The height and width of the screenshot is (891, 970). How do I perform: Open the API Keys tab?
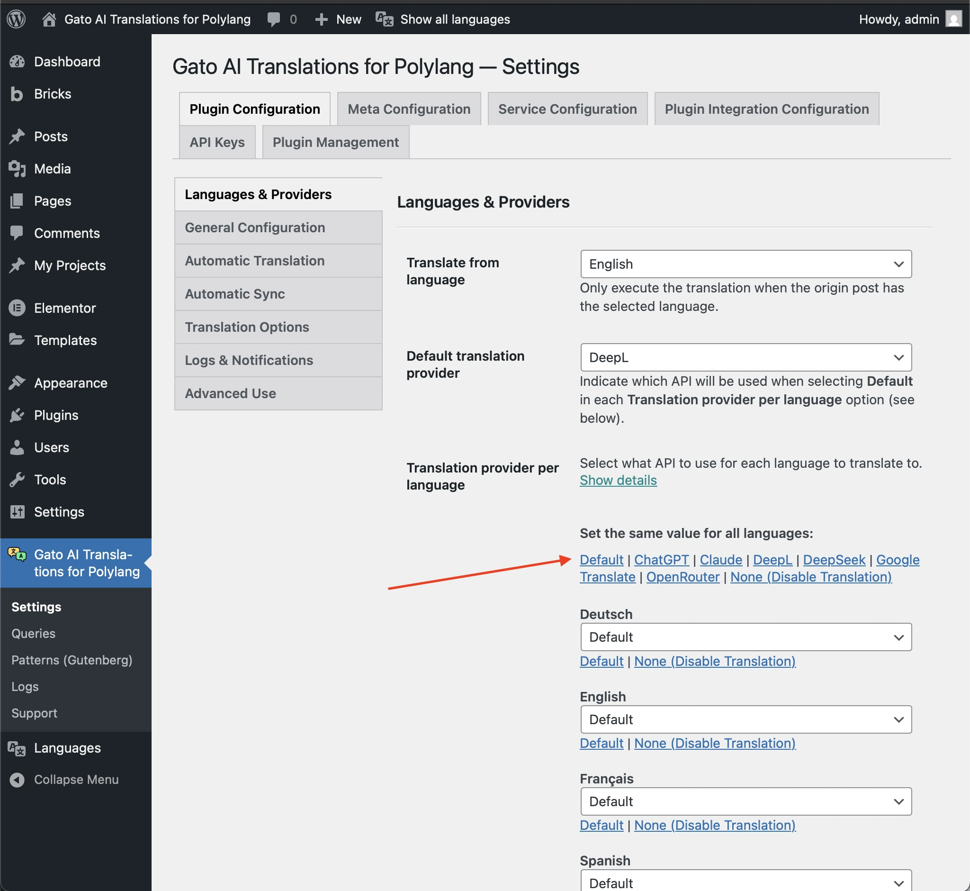(217, 142)
